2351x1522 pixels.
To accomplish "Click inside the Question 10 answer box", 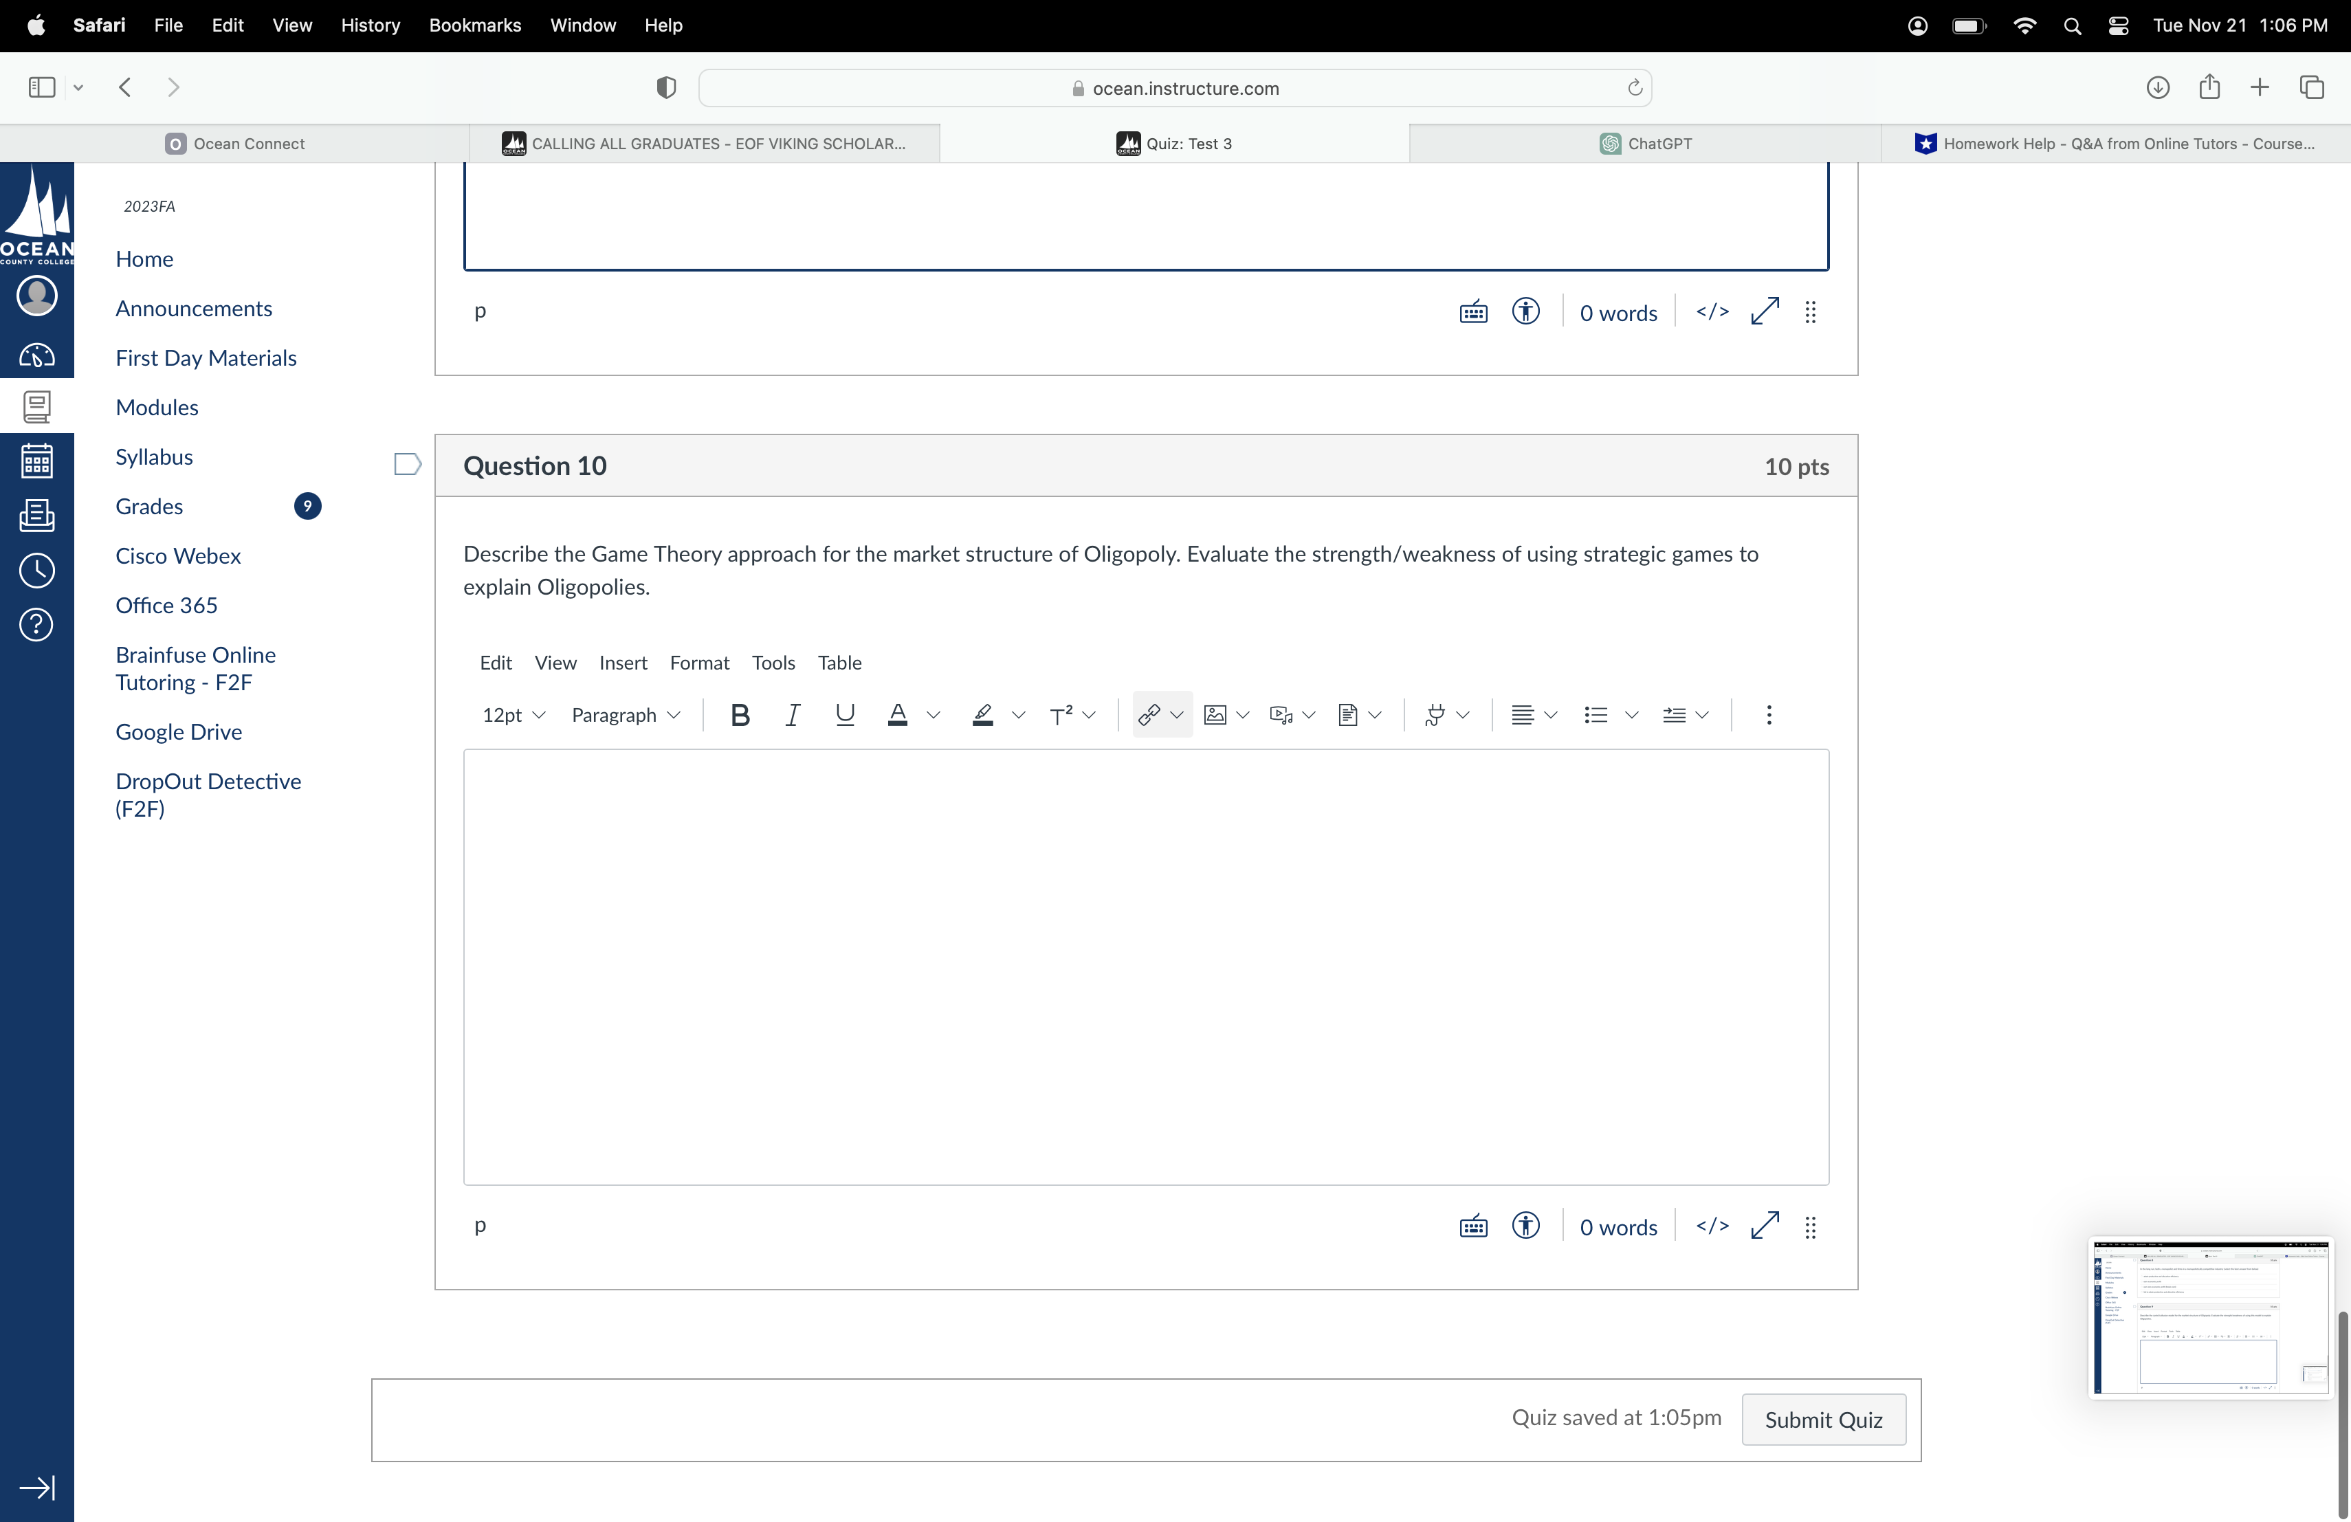I will [1145, 966].
